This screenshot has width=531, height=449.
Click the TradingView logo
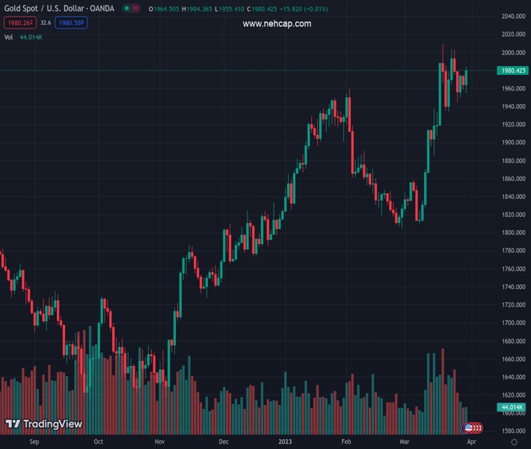[x=43, y=424]
